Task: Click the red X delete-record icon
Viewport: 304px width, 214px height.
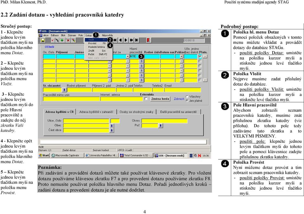Action: pos(68,40)
